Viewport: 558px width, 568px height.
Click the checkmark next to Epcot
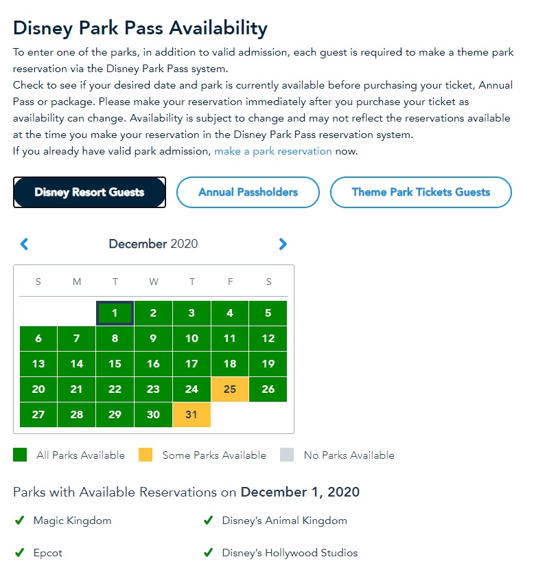tap(20, 553)
